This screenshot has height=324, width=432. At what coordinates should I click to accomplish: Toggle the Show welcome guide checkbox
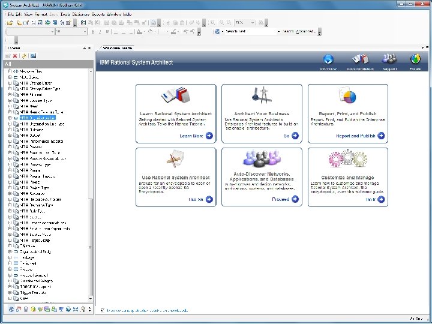tap(103, 310)
